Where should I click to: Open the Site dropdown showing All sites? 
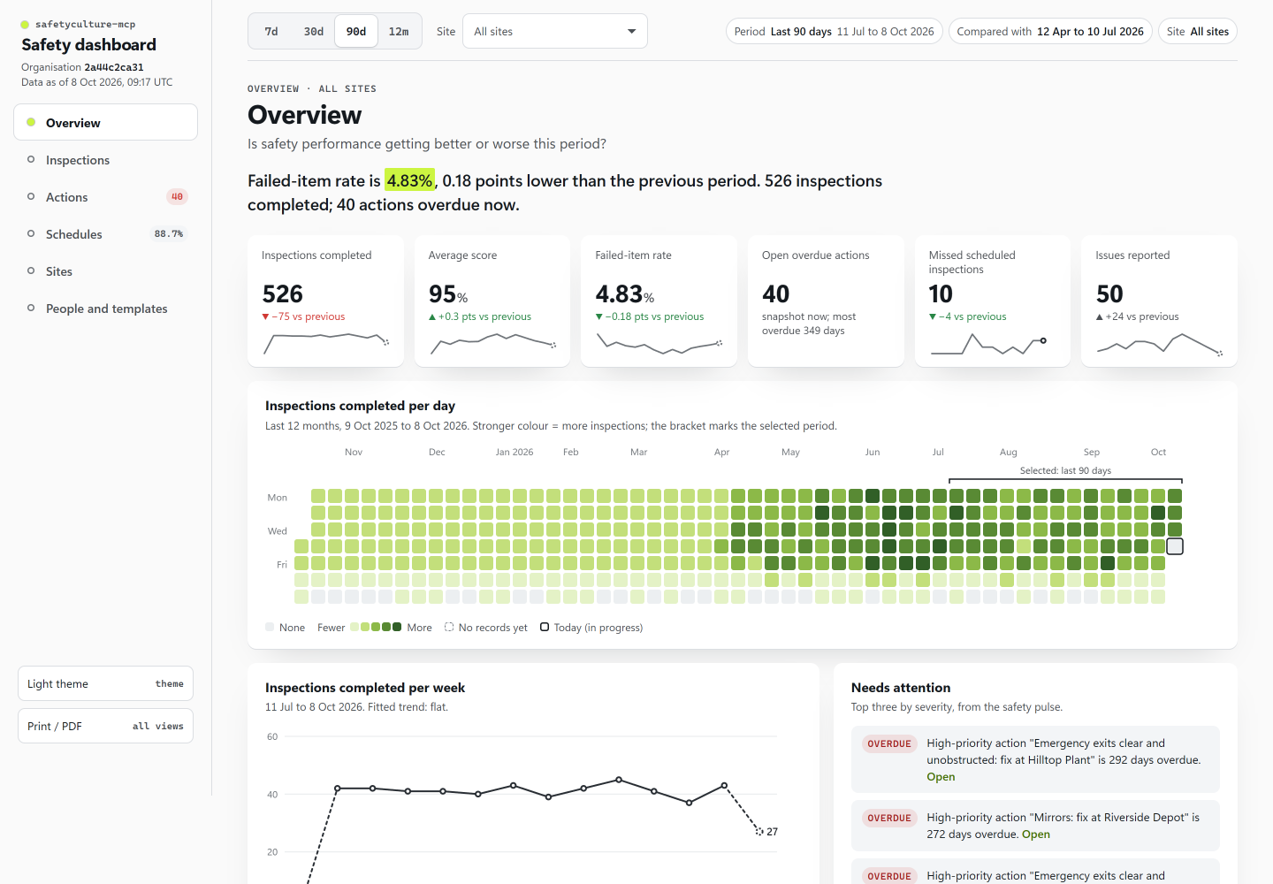[x=555, y=31]
